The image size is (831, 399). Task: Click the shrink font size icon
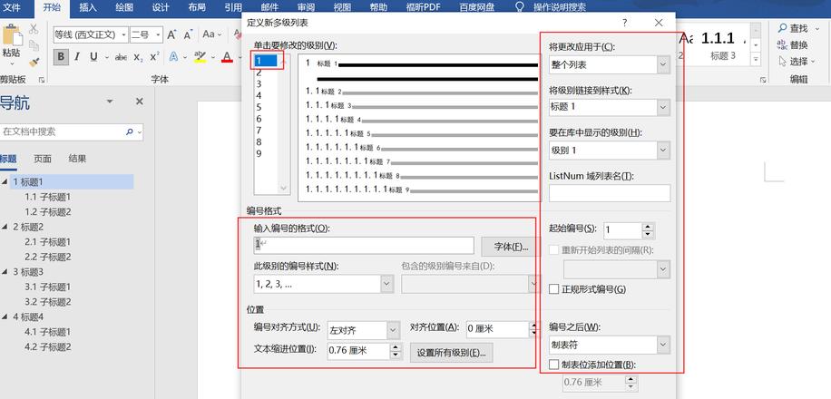[x=188, y=35]
